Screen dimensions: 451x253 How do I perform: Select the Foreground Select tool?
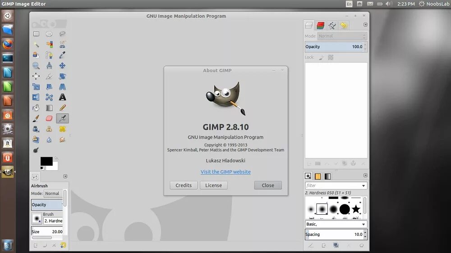(36, 55)
